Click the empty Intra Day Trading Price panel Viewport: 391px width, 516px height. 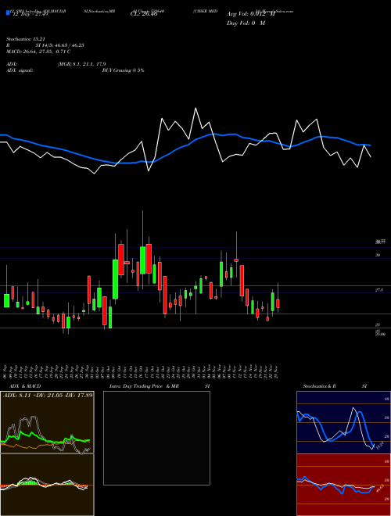tap(156, 438)
